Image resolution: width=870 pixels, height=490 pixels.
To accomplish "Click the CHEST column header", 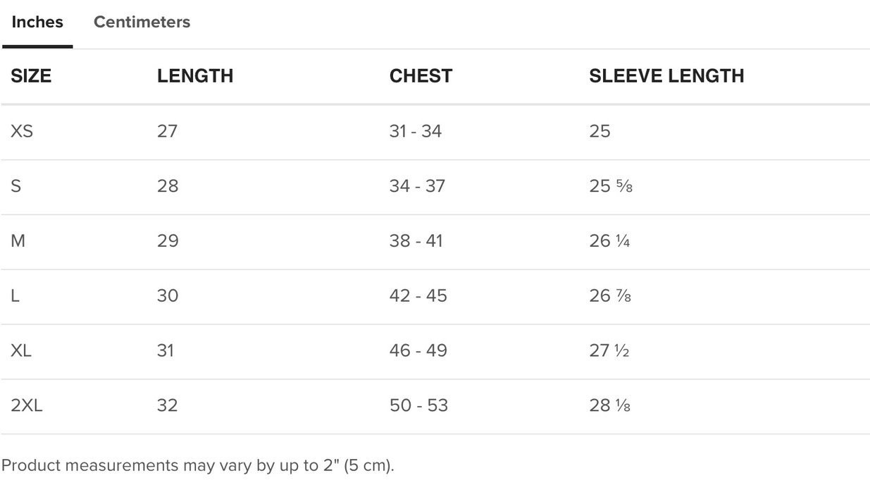I will tap(421, 76).
